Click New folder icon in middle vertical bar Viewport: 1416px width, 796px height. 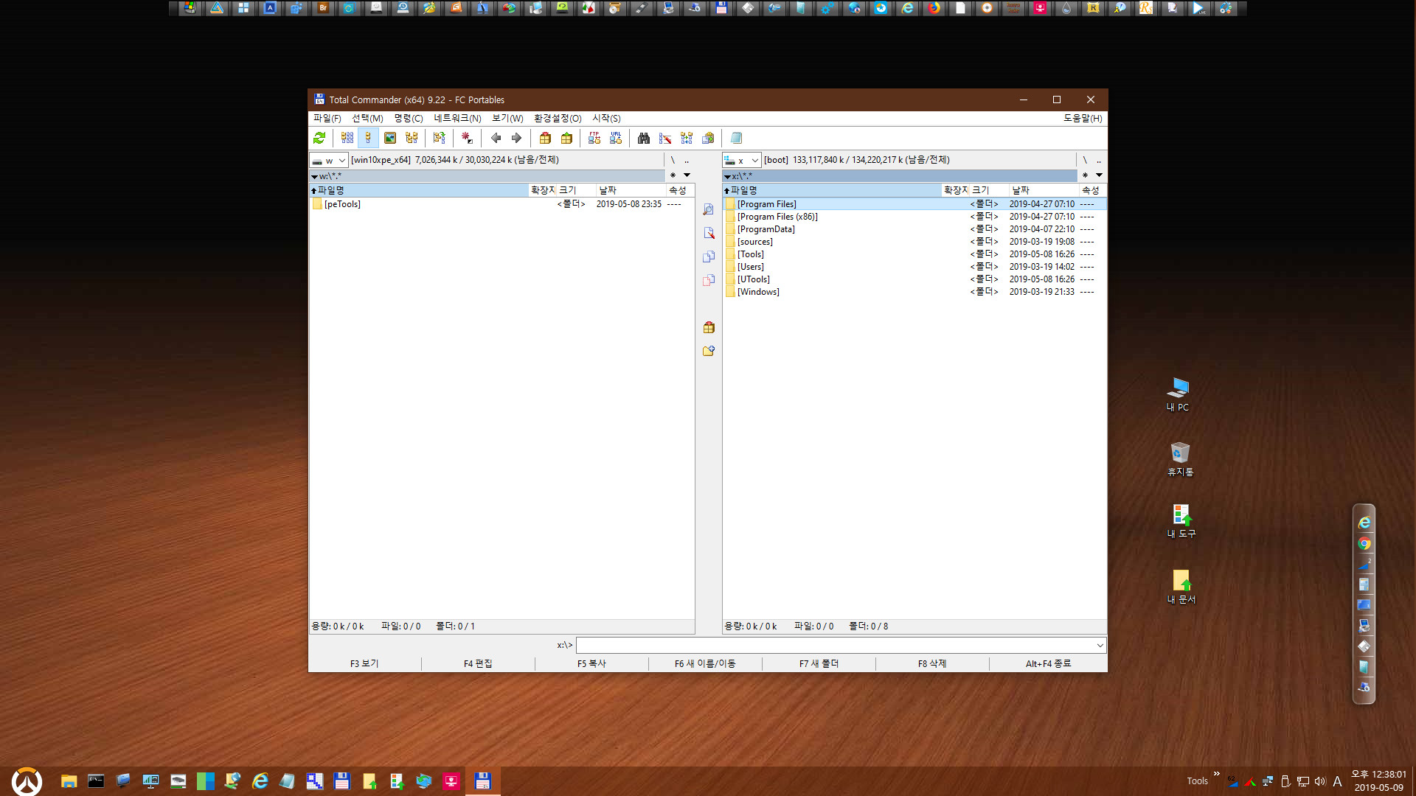coord(709,351)
